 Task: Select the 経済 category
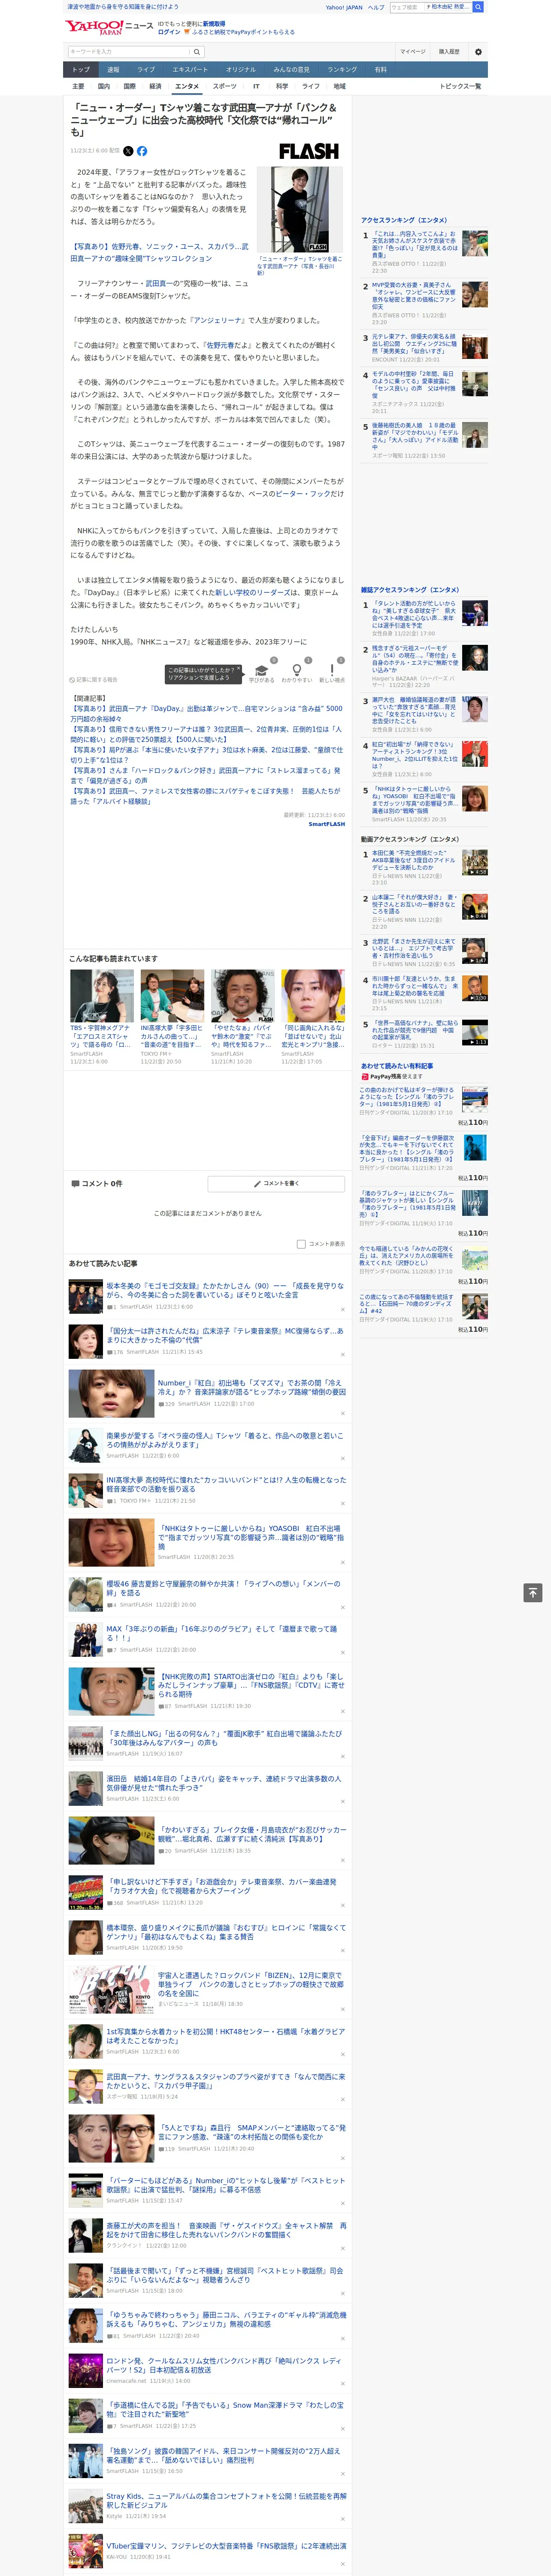(155, 86)
